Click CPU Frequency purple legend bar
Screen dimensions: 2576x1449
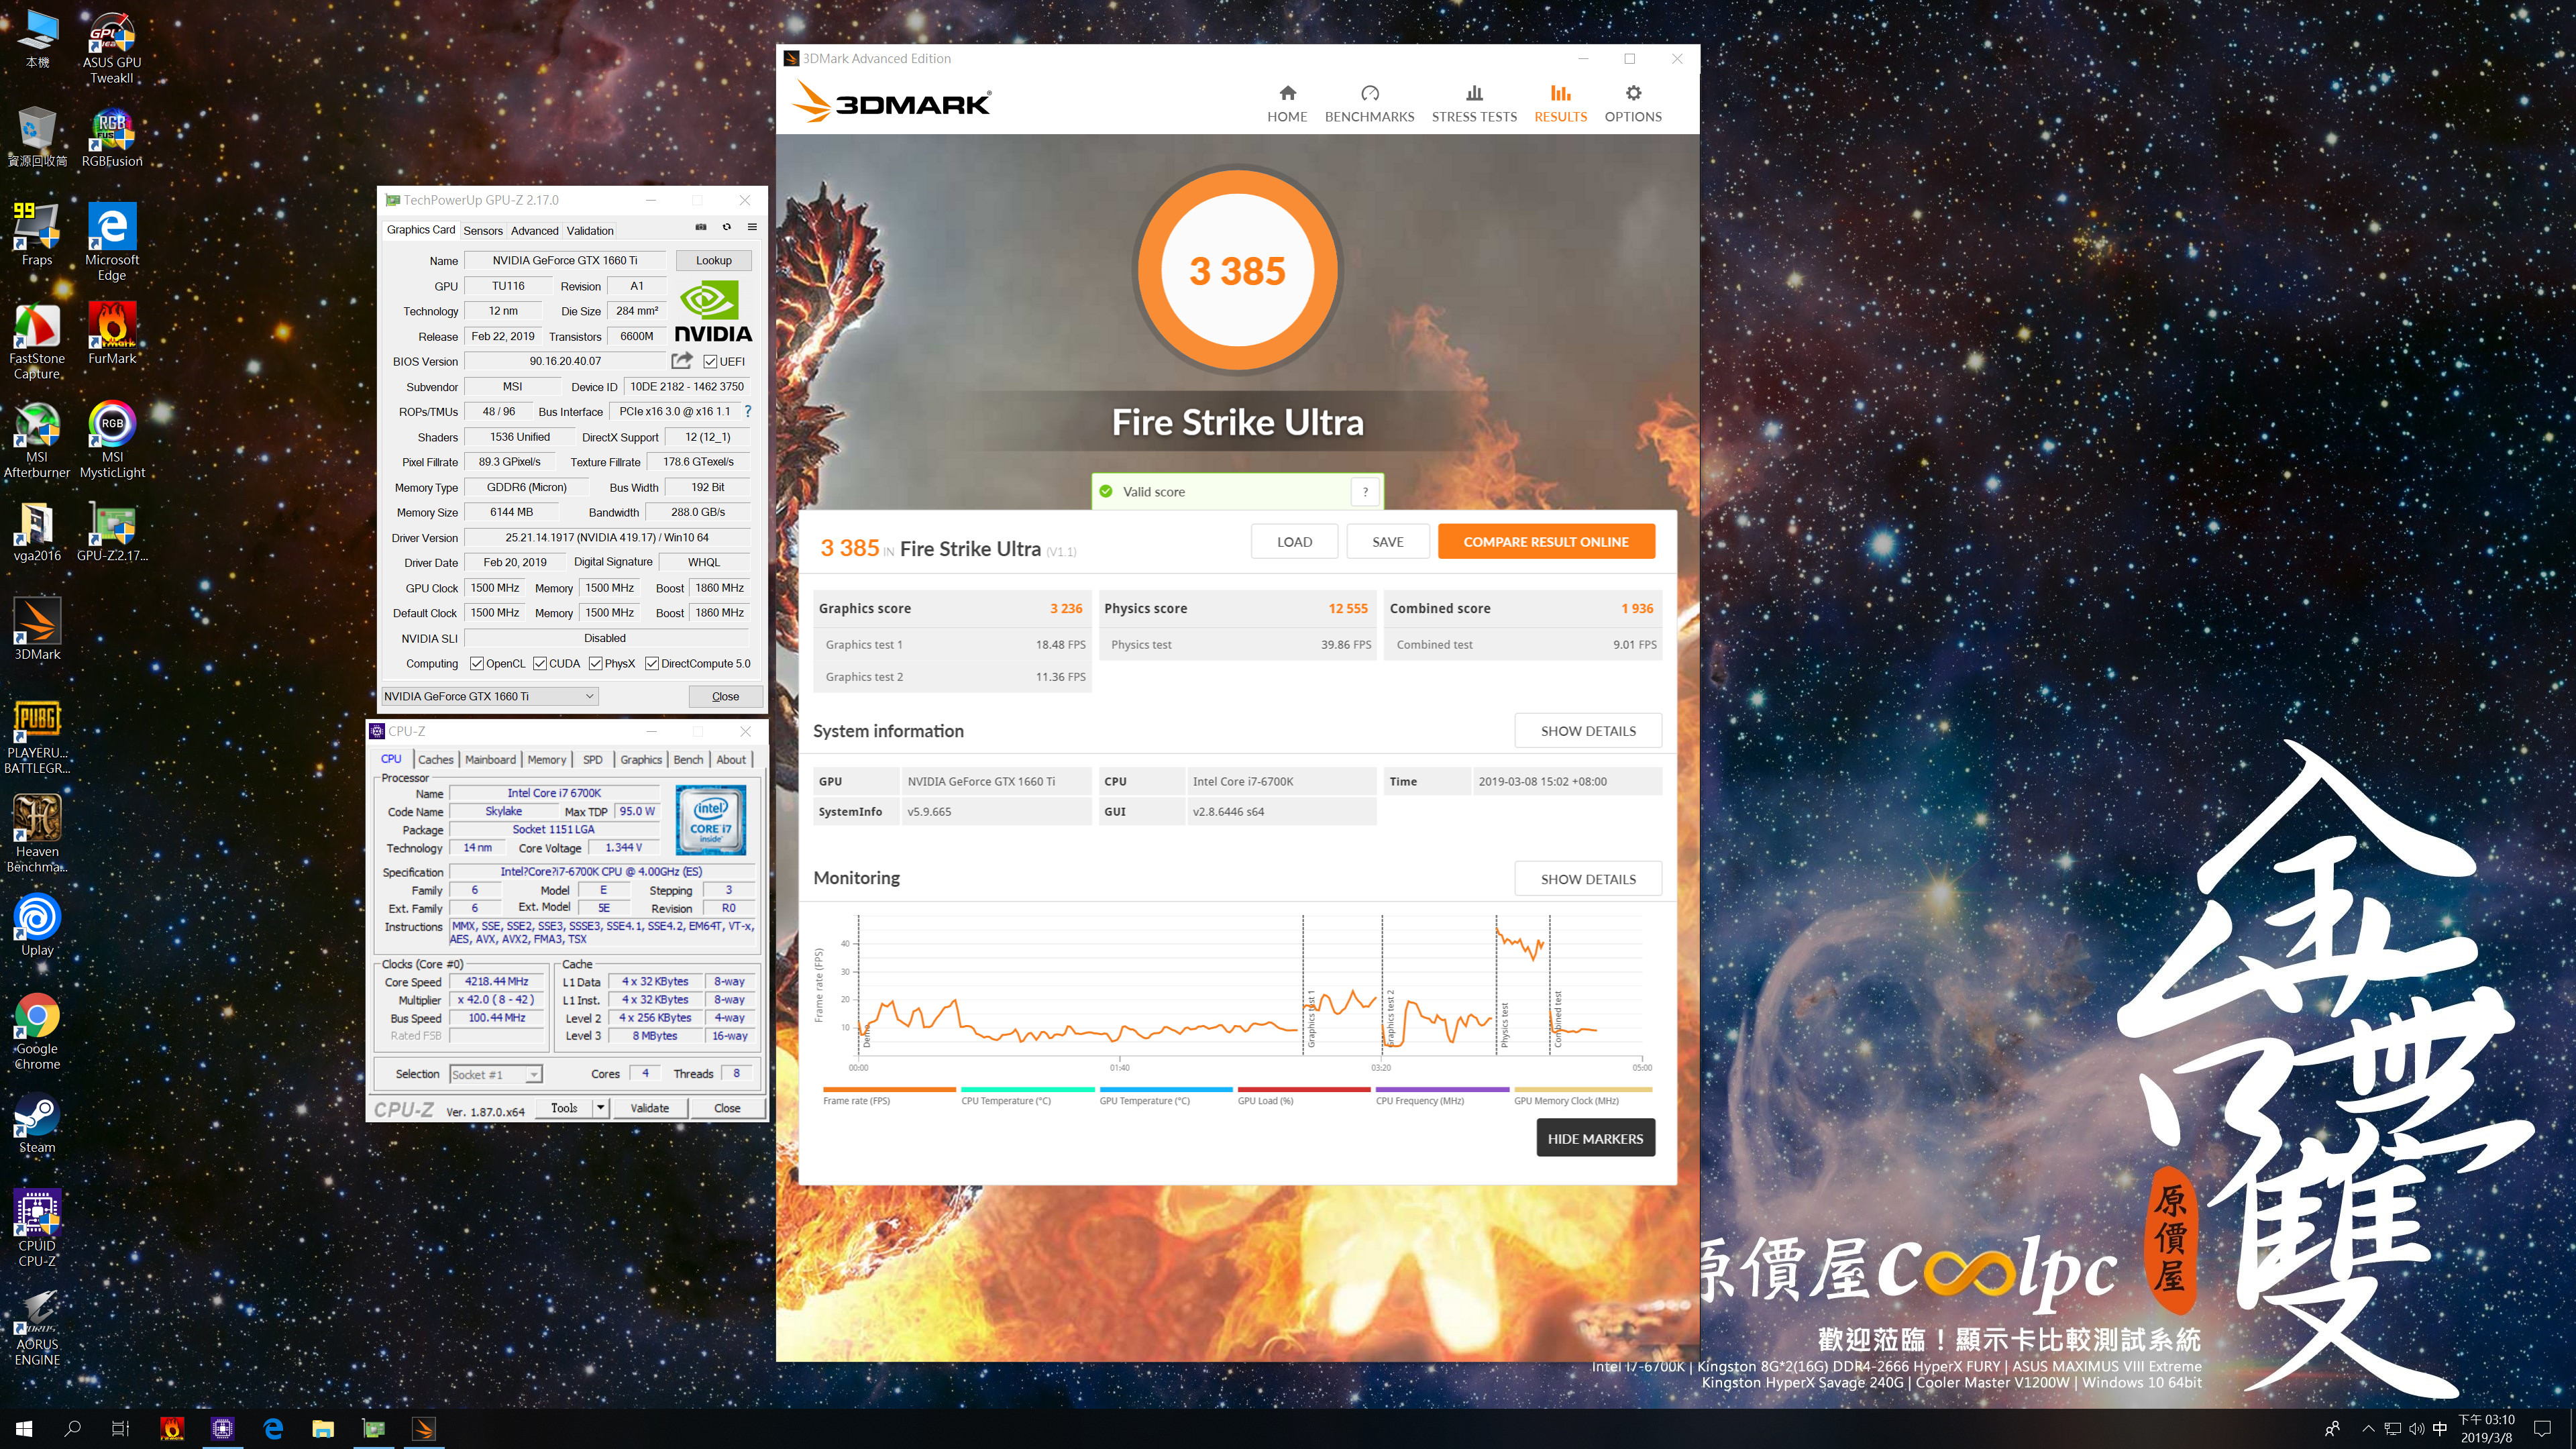tap(1442, 1089)
